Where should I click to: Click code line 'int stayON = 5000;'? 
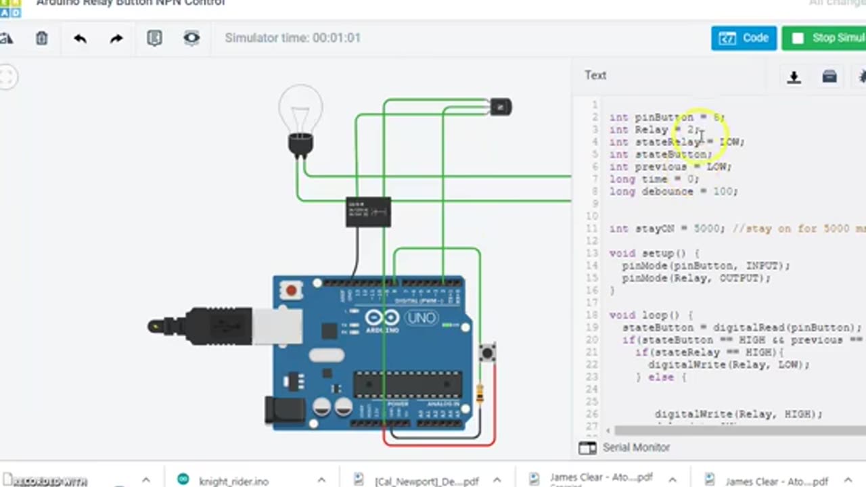pos(666,229)
